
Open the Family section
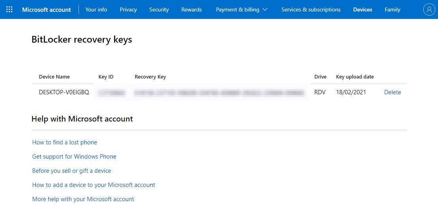[392, 9]
